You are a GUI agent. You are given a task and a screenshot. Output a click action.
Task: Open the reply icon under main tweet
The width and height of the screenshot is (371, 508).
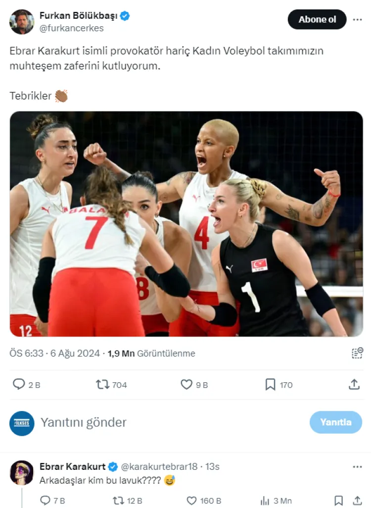point(19,384)
